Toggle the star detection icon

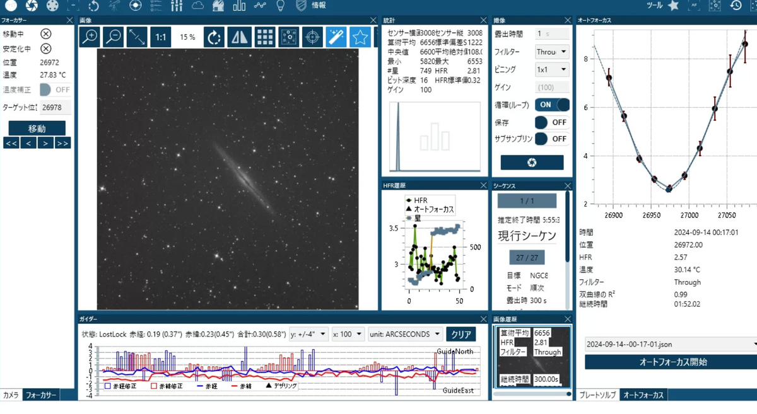pyautogui.click(x=360, y=37)
